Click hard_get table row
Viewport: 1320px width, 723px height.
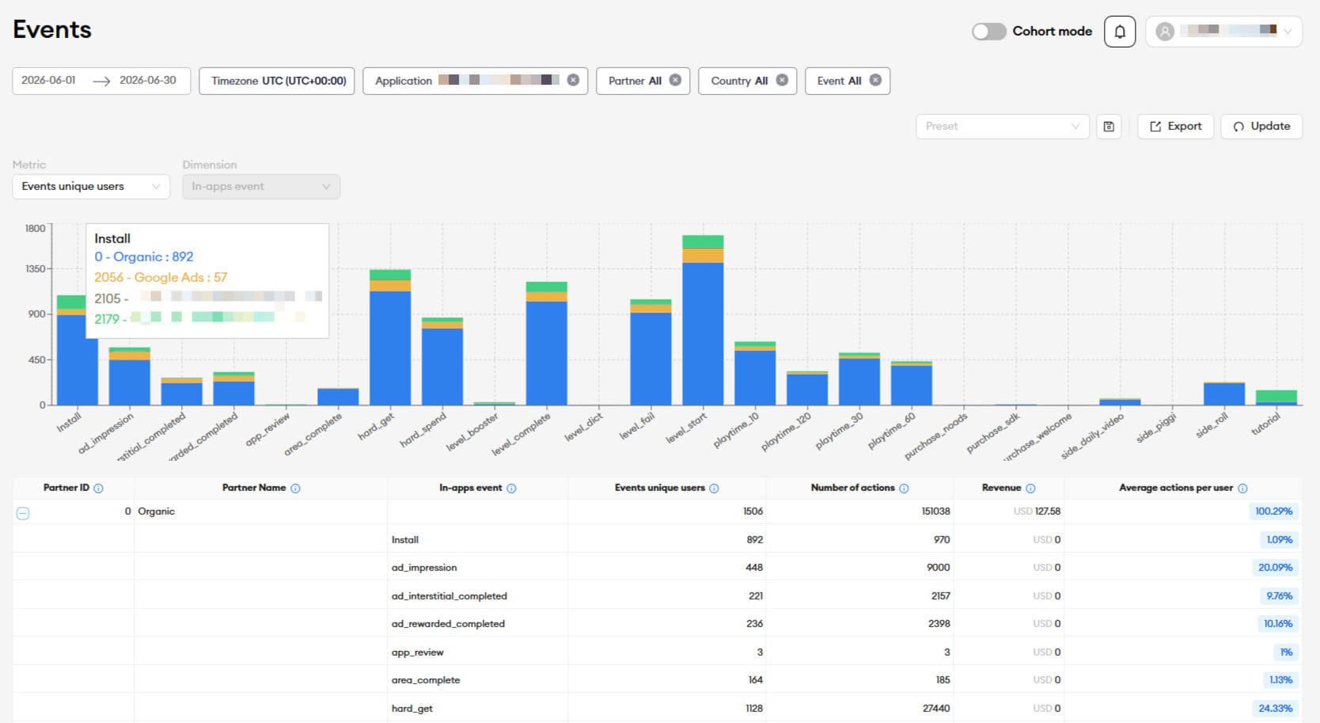(657, 709)
